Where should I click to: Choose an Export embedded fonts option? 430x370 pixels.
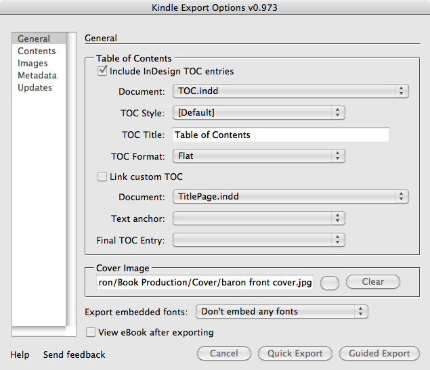pos(281,311)
